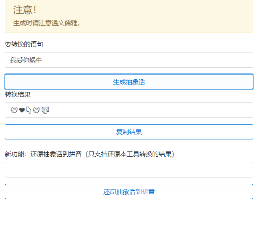Screen dimensions: 258x242
Task: Click the pointing-down hand emoji
Action: coord(29,110)
